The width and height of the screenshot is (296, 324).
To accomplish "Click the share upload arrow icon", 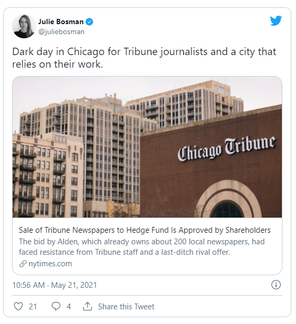I will tap(87, 306).
